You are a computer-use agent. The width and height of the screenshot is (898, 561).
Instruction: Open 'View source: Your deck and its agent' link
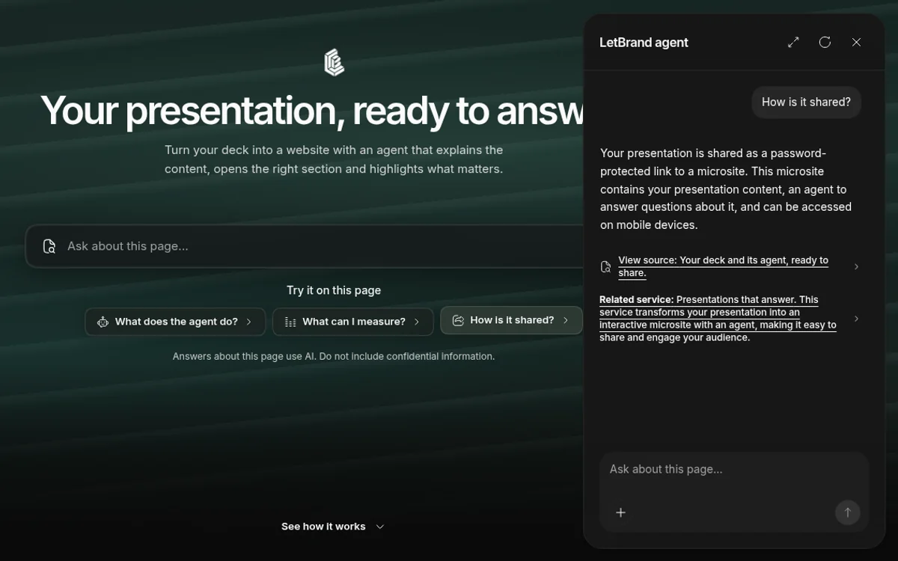point(723,266)
